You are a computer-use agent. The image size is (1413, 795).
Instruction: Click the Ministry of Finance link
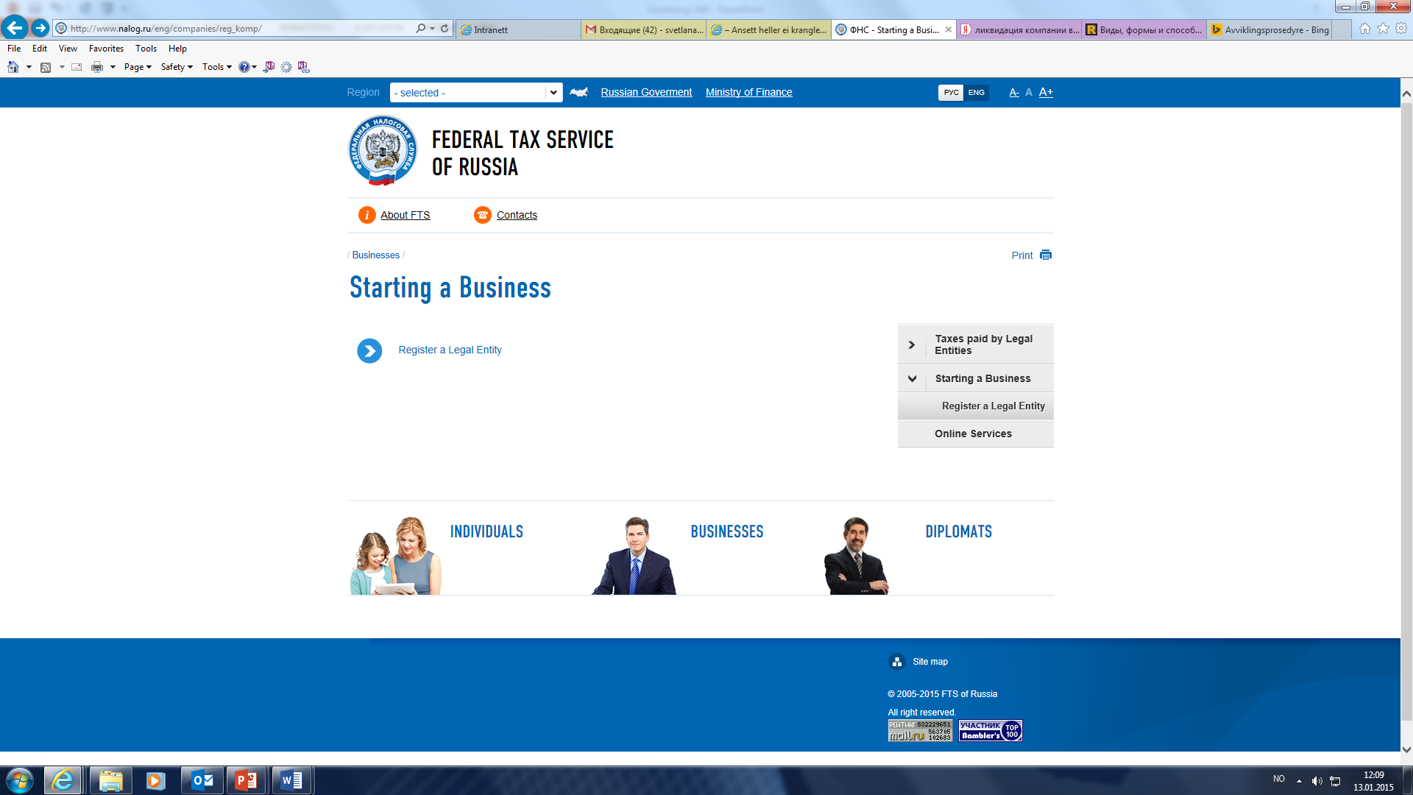(748, 91)
